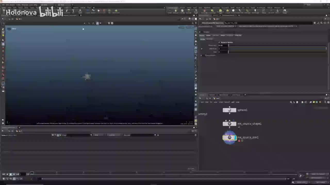
Task: Click the red Render shelf icon
Action: pyautogui.click(x=104, y=11)
